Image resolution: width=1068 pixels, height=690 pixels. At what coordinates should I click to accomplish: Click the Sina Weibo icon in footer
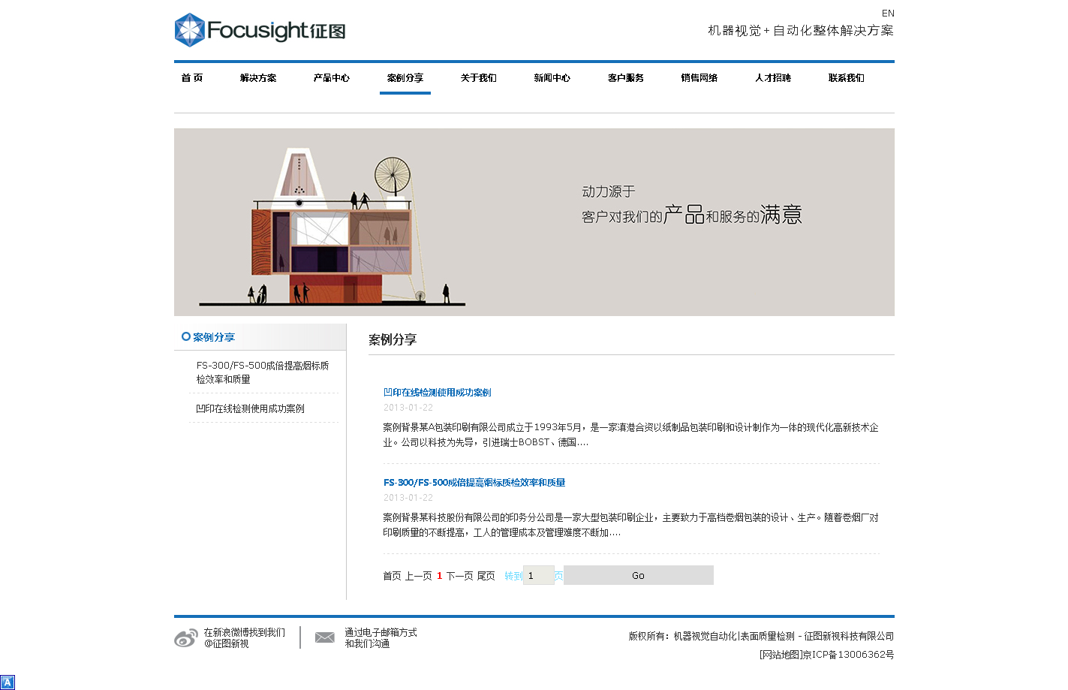[x=185, y=638]
